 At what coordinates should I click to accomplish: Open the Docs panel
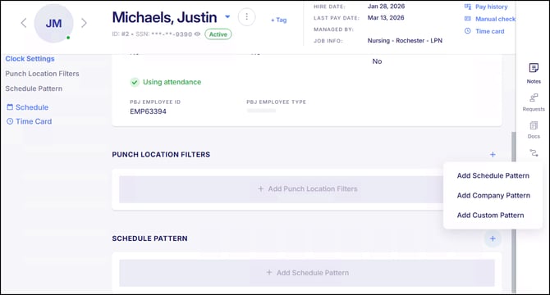click(534, 129)
